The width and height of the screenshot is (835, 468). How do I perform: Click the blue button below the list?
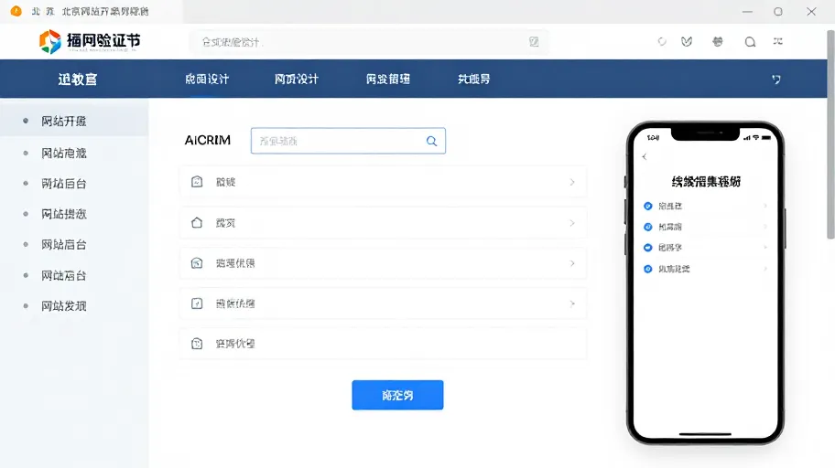click(x=397, y=395)
